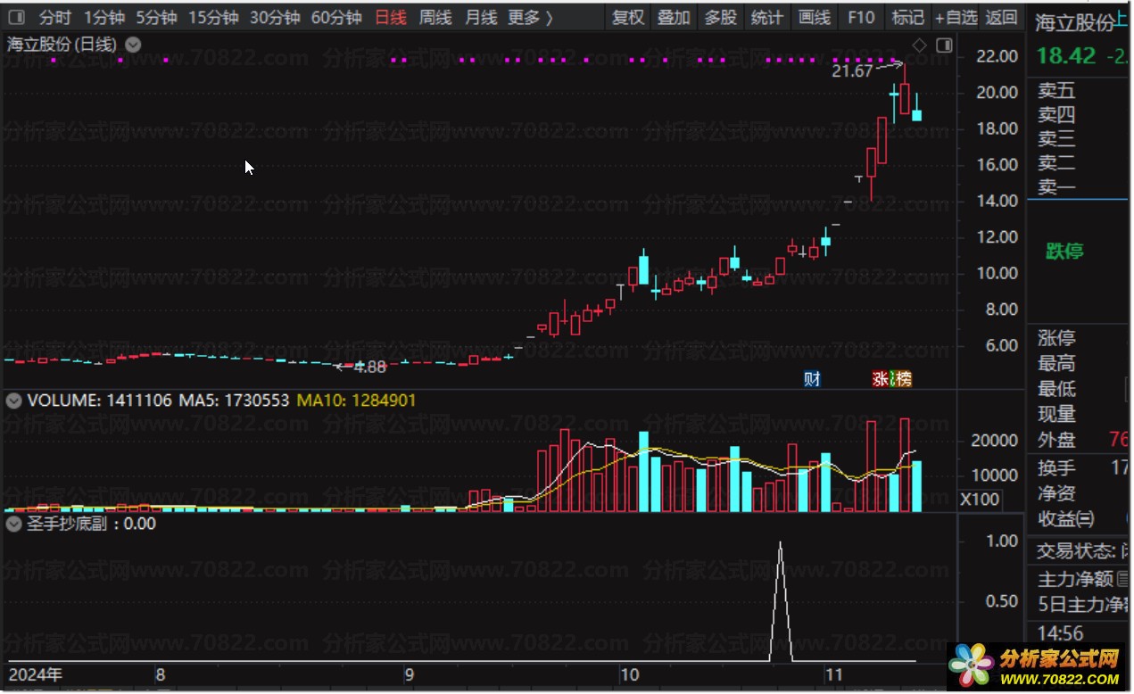
Task: Click the white signal spike in 圣手抄底副 pane
Action: pos(781,601)
